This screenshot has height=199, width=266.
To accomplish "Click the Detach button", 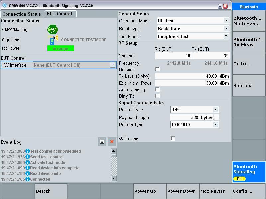I will point(51,191).
